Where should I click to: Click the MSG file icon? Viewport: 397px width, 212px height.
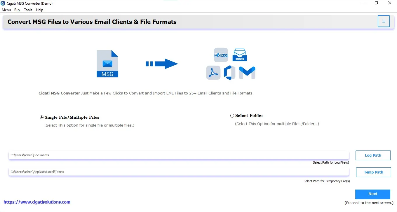pos(107,64)
